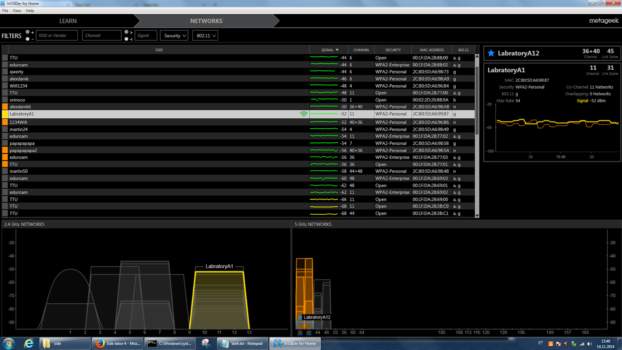
Task: Click the network list scrollbar up arrow
Action: pyautogui.click(x=477, y=56)
